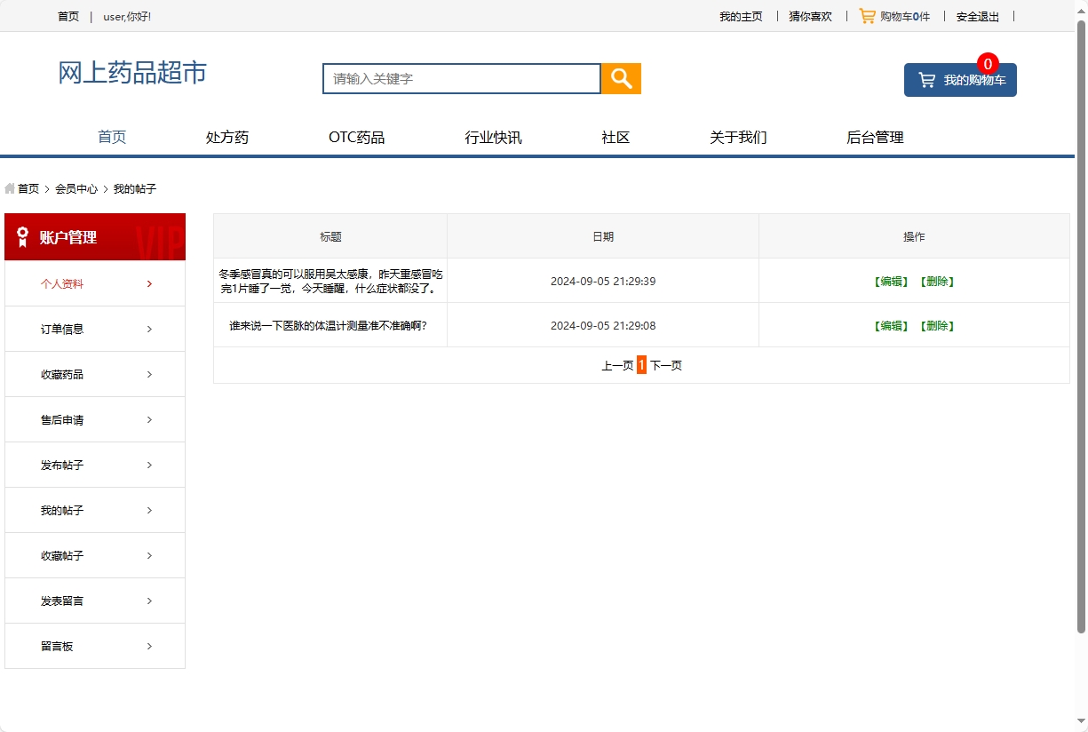This screenshot has width=1088, height=732.
Task: Click inside the keyword search field
Action: tap(461, 78)
